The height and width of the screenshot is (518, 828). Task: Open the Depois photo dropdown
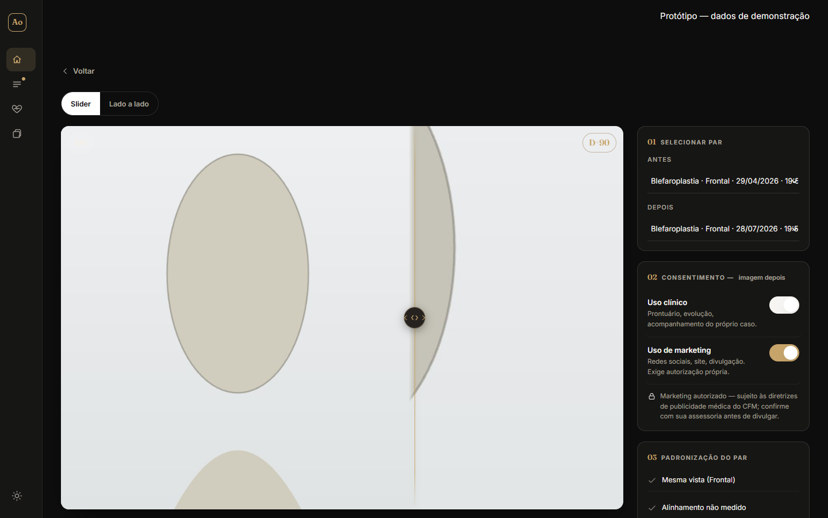(x=723, y=228)
